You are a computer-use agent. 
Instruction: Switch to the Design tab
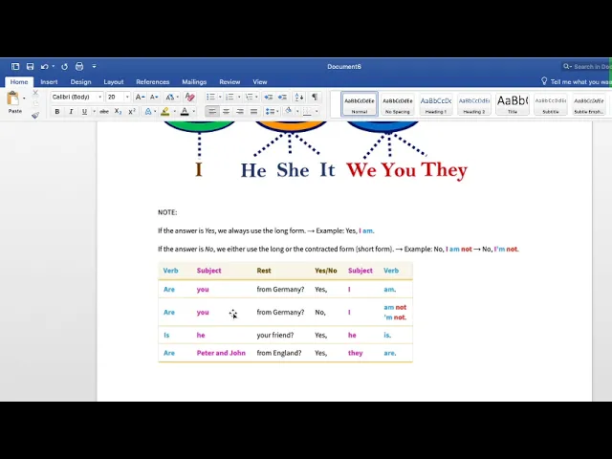point(80,82)
